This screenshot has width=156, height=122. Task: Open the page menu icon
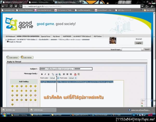click(x=147, y=7)
